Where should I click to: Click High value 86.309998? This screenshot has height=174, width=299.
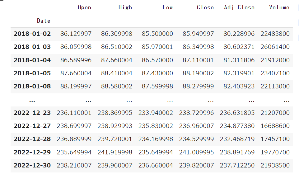point(117,34)
